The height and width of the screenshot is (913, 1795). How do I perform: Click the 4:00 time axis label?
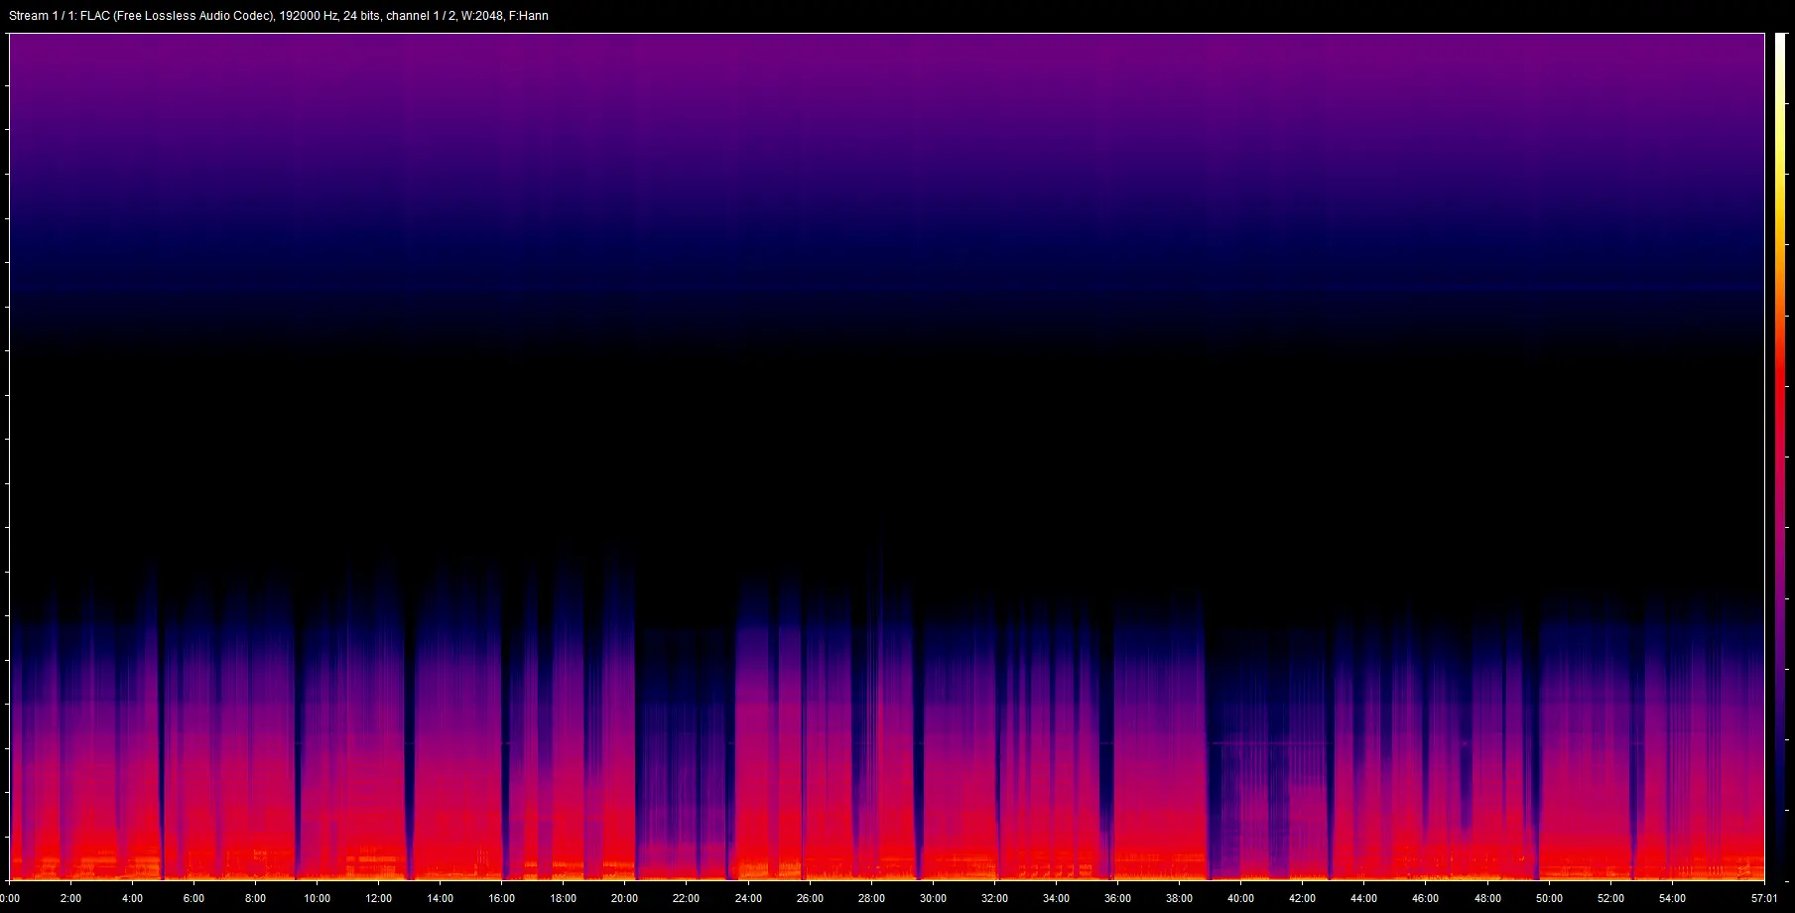(132, 898)
